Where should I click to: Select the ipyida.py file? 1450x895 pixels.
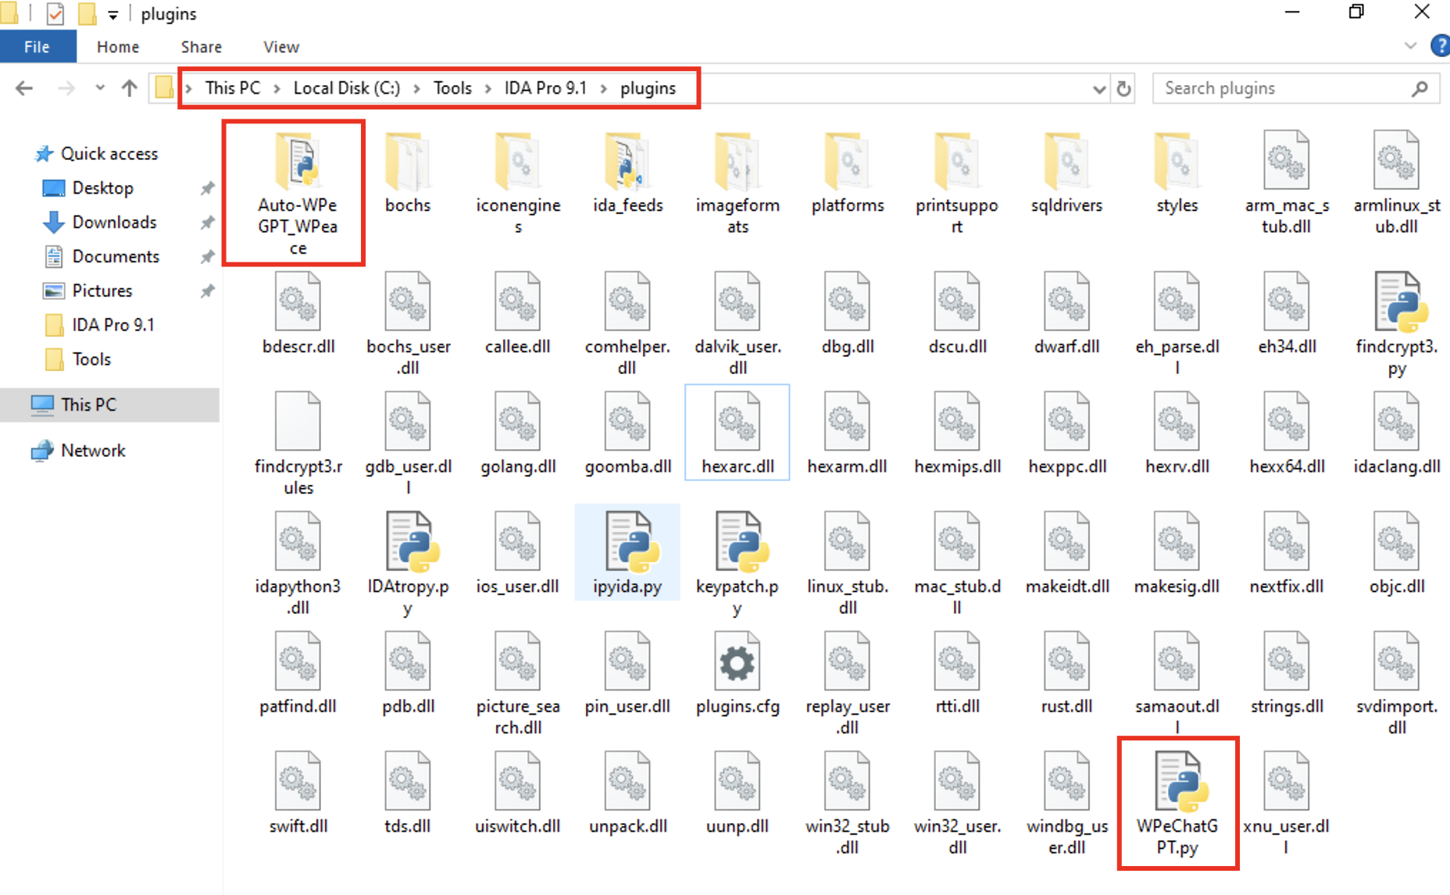[627, 553]
